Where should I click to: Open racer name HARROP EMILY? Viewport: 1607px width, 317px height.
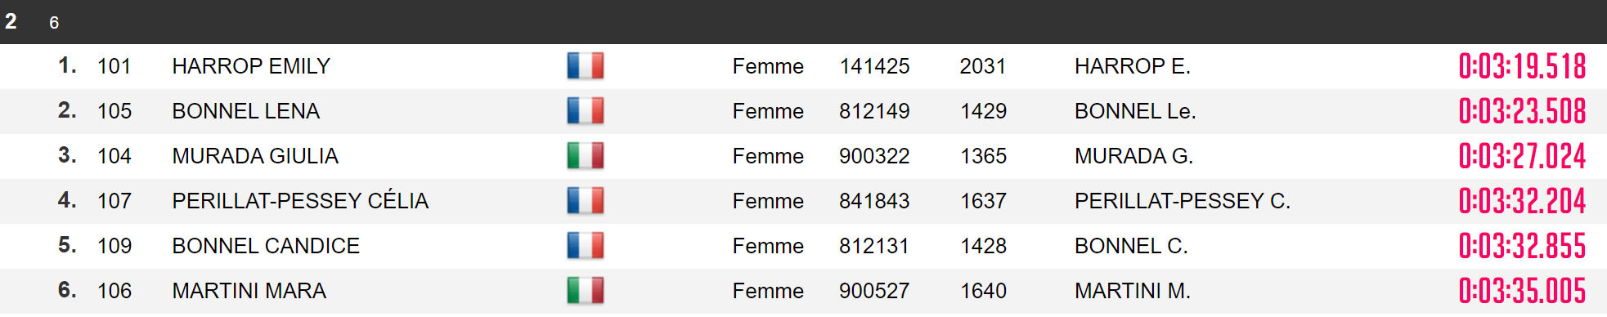click(251, 66)
